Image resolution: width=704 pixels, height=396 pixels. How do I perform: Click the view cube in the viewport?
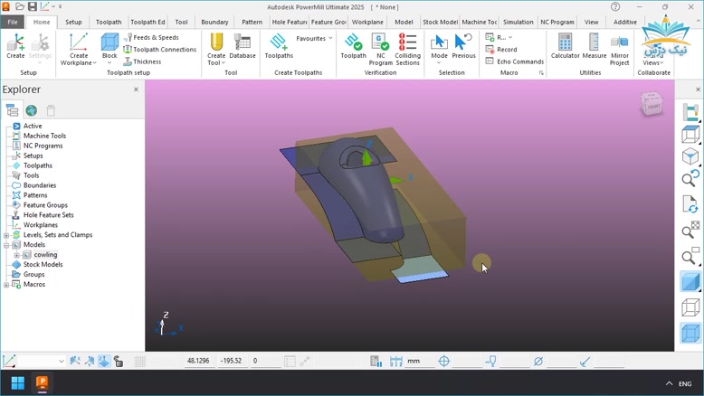click(x=652, y=105)
